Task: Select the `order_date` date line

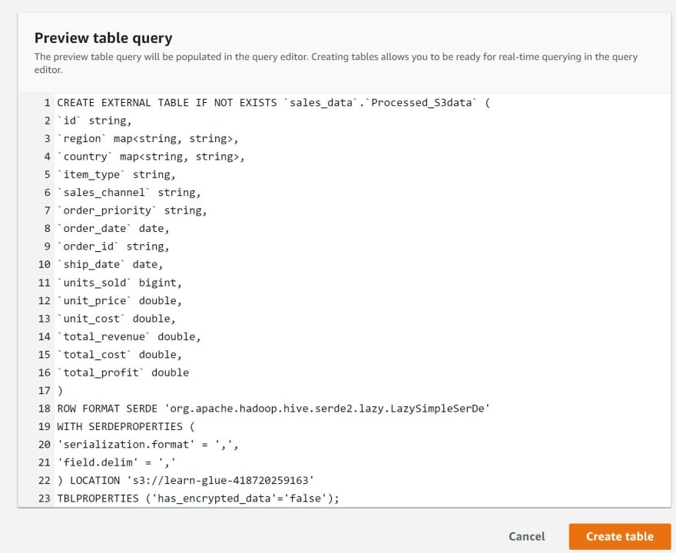Action: tap(113, 228)
